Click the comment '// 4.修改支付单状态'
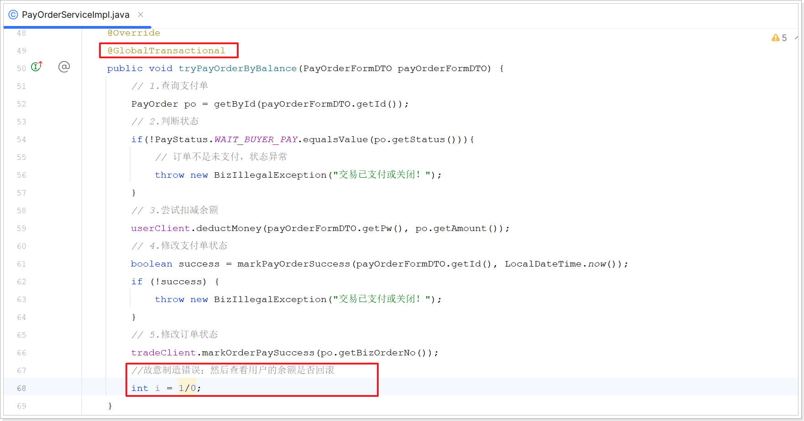The width and height of the screenshot is (804, 421). tap(179, 246)
